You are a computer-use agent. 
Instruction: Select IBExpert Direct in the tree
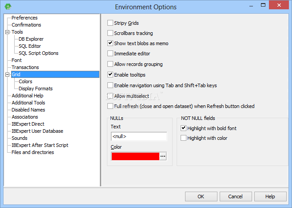28,124
